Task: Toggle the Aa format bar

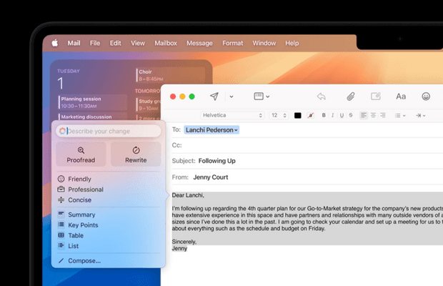Action: [401, 97]
